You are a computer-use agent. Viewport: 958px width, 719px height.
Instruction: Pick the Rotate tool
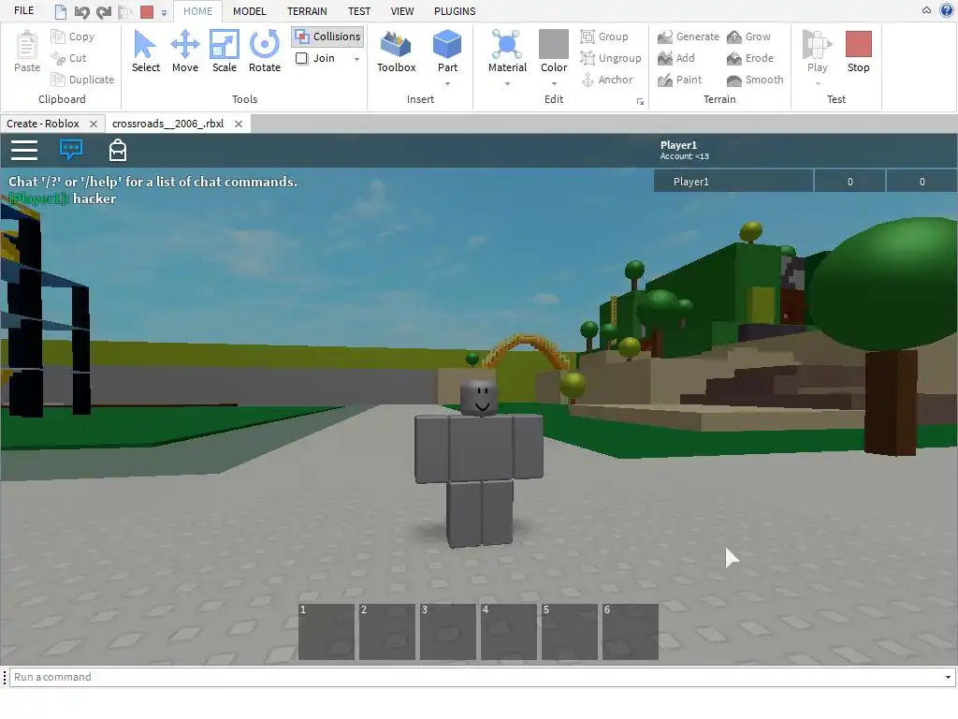coord(265,51)
